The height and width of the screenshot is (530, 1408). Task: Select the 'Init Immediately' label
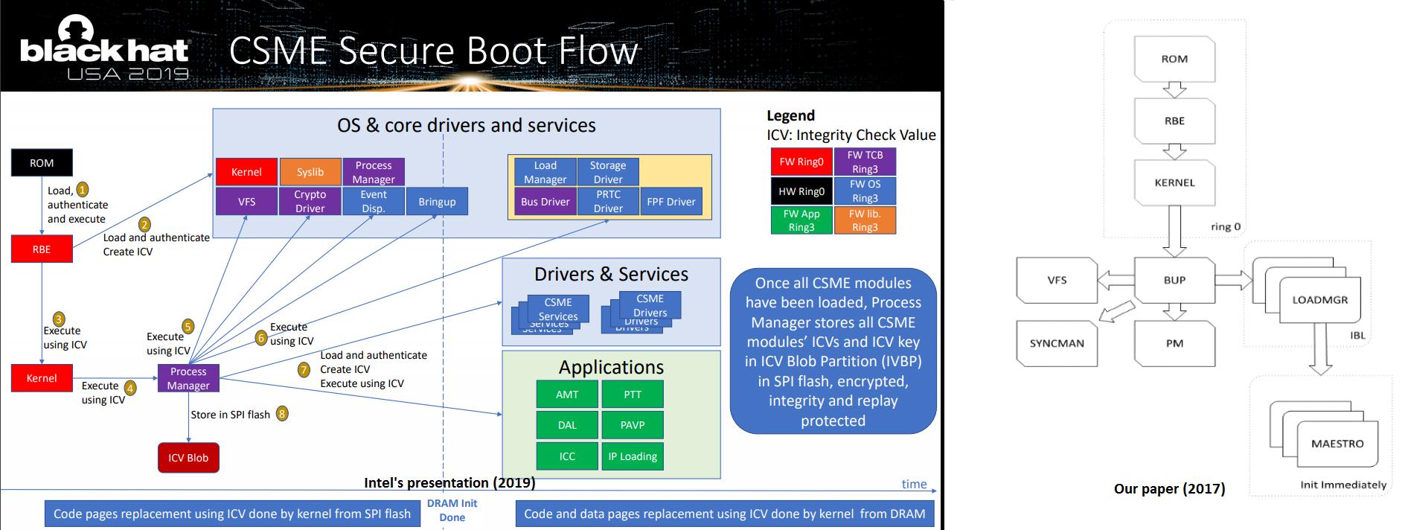coord(1343,484)
